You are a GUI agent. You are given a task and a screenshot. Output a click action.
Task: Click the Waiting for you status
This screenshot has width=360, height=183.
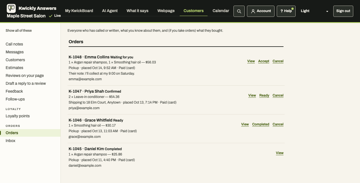coord(122,57)
